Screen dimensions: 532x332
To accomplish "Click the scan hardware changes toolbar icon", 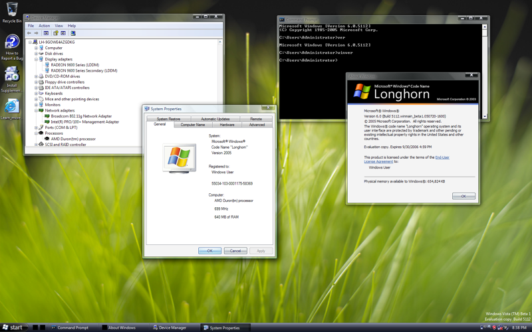I will point(72,33).
